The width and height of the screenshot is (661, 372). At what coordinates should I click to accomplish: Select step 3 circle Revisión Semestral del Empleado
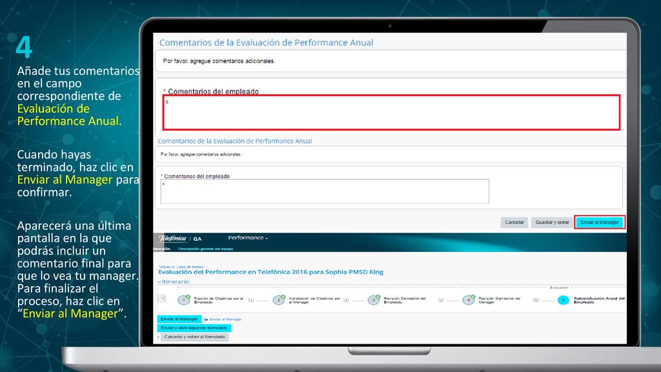point(374,300)
